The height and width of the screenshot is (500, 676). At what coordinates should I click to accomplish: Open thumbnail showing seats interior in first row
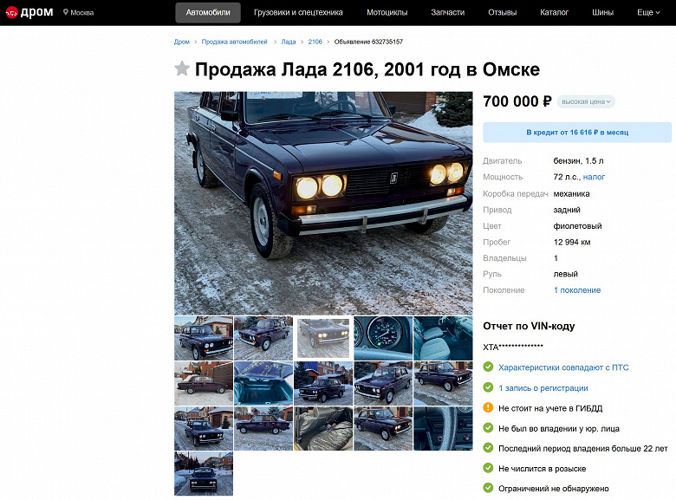coord(443,338)
